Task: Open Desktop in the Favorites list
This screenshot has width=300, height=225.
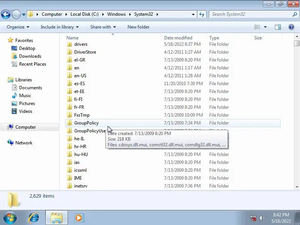Action: [x=27, y=48]
